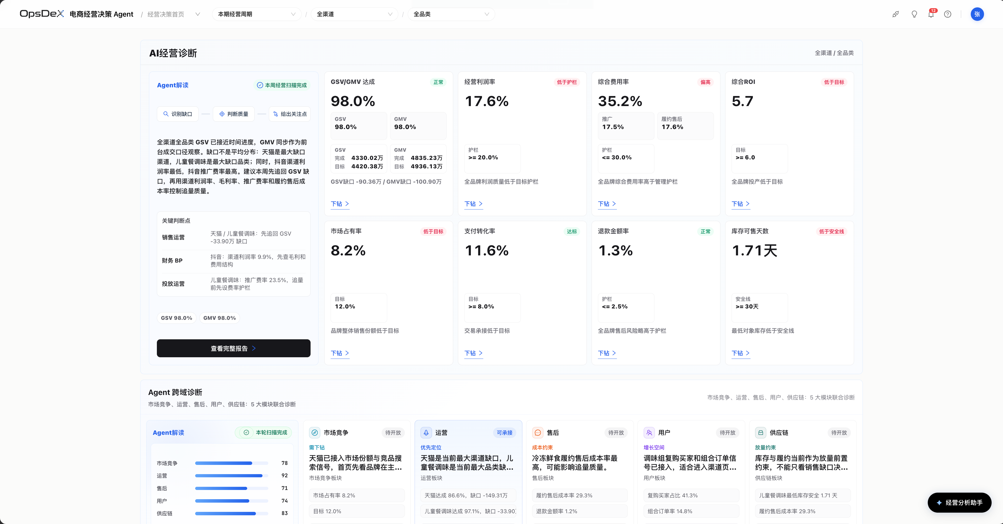Click 低于安全线 badge on 库存可售天数
This screenshot has height=524, width=1003.
pos(832,231)
